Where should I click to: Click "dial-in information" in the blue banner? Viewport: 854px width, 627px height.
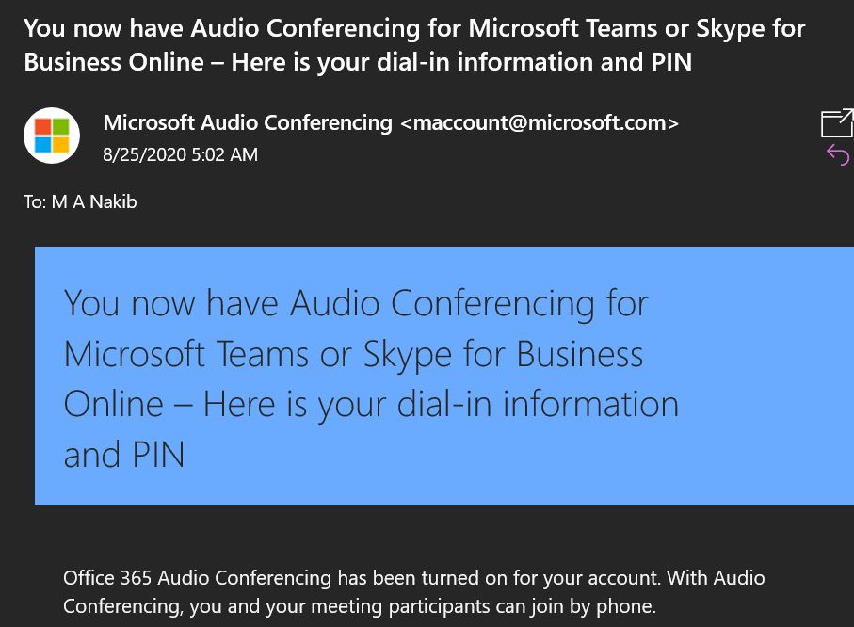[x=514, y=404]
